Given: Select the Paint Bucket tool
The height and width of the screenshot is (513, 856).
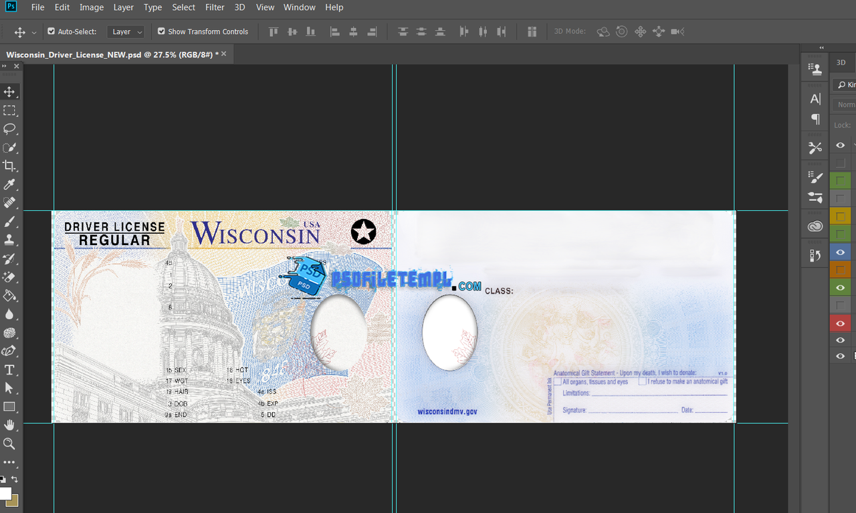Looking at the screenshot, I should click(x=9, y=295).
